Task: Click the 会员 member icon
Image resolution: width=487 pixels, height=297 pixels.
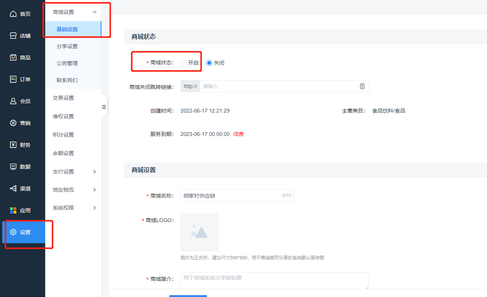Action: (x=13, y=101)
